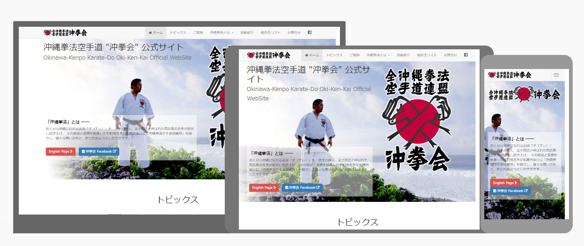Click English Page button in phone view
Viewport: 584px width, 246px height.
click(x=505, y=183)
